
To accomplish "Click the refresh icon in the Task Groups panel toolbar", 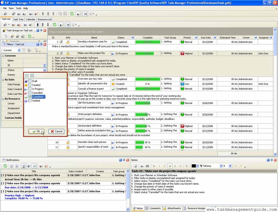I will 29,36.
